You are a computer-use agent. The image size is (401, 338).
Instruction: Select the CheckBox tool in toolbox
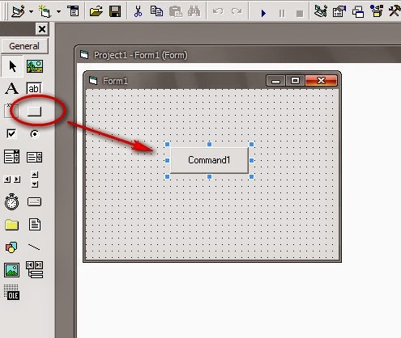pos(11,133)
